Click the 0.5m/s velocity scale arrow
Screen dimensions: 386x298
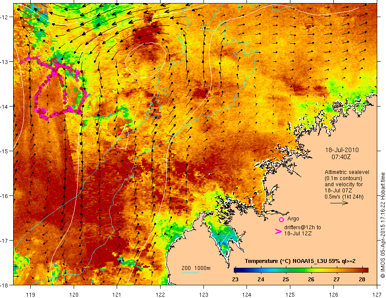click(339, 203)
